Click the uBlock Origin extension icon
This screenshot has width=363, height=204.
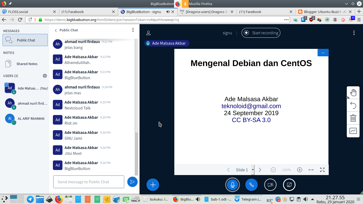tap(311, 19)
